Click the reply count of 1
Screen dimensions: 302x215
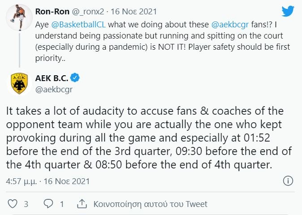coord(62,204)
